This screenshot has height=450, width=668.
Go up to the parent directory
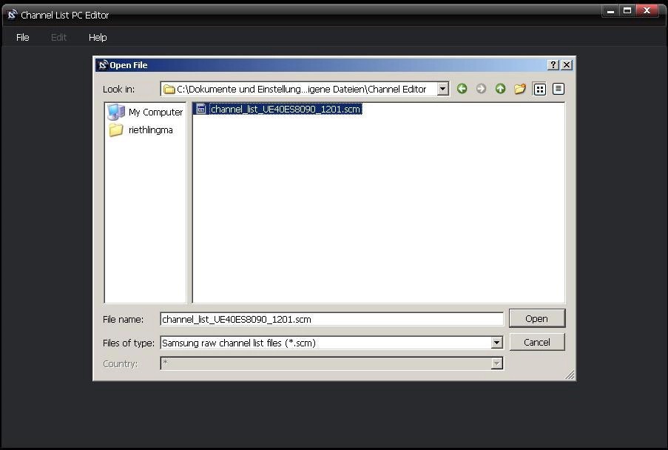[500, 89]
